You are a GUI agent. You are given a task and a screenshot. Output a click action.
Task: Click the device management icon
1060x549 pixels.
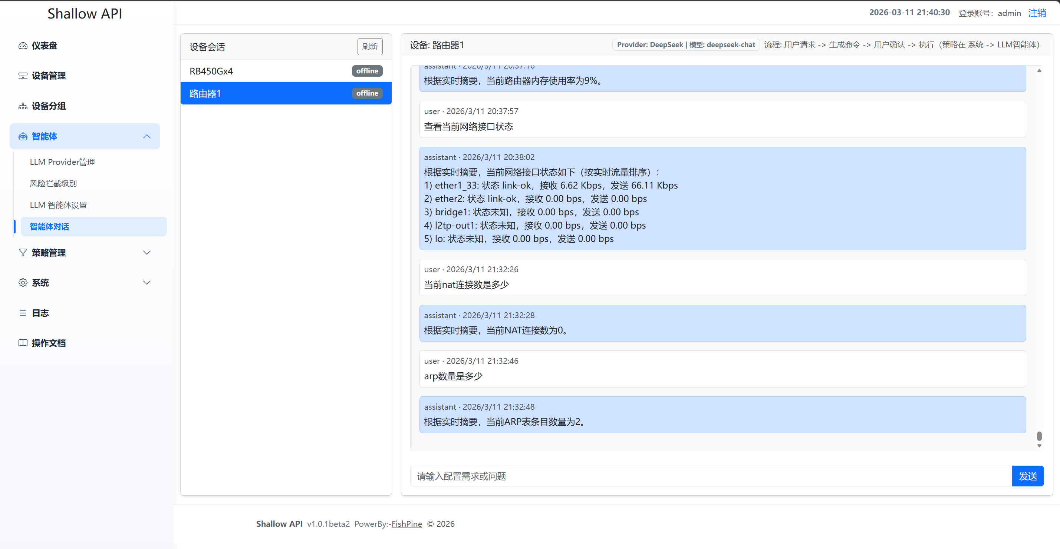coord(23,76)
